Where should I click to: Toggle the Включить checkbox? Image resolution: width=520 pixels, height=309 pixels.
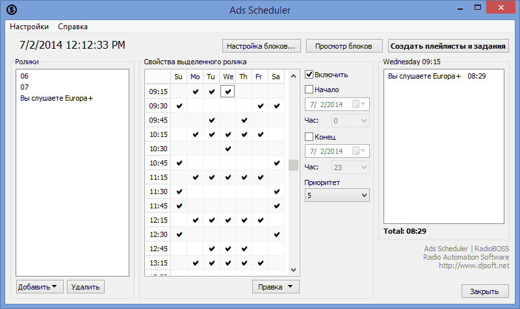point(309,75)
